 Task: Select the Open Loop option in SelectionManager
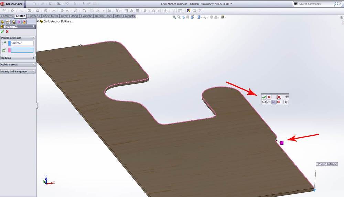coord(269,102)
